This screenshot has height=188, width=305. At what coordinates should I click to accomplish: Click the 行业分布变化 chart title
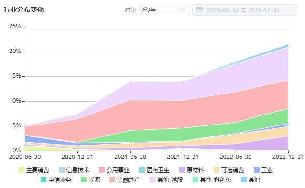tap(23, 10)
